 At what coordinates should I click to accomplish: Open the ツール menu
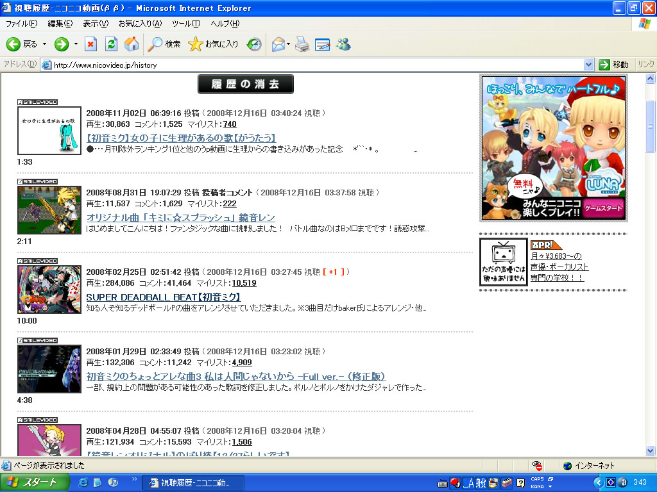[x=186, y=24]
